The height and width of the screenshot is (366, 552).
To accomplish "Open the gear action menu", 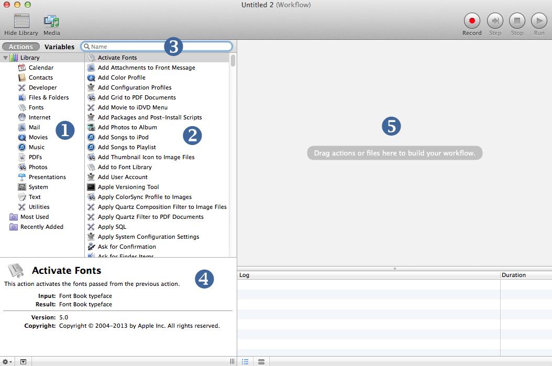I will point(7,361).
